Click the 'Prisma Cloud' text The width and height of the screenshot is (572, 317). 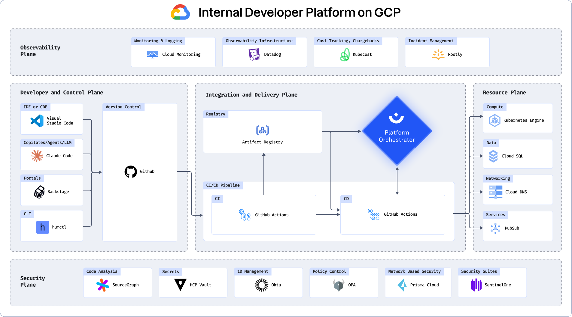(424, 285)
